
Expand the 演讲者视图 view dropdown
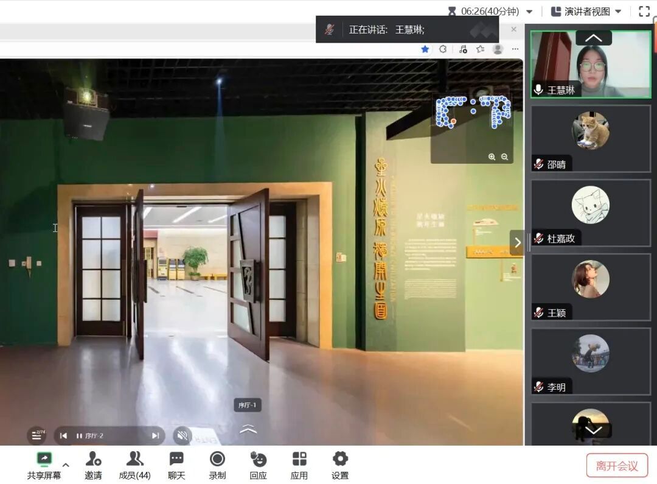(618, 12)
